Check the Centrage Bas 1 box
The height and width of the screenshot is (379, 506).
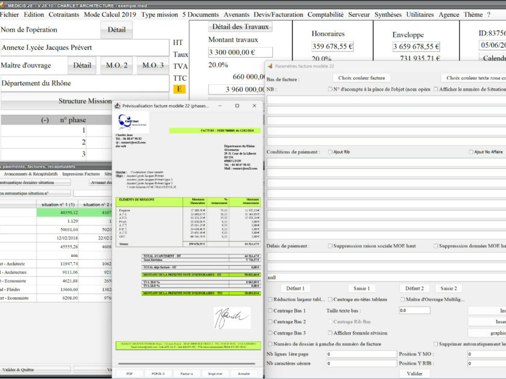(x=270, y=310)
